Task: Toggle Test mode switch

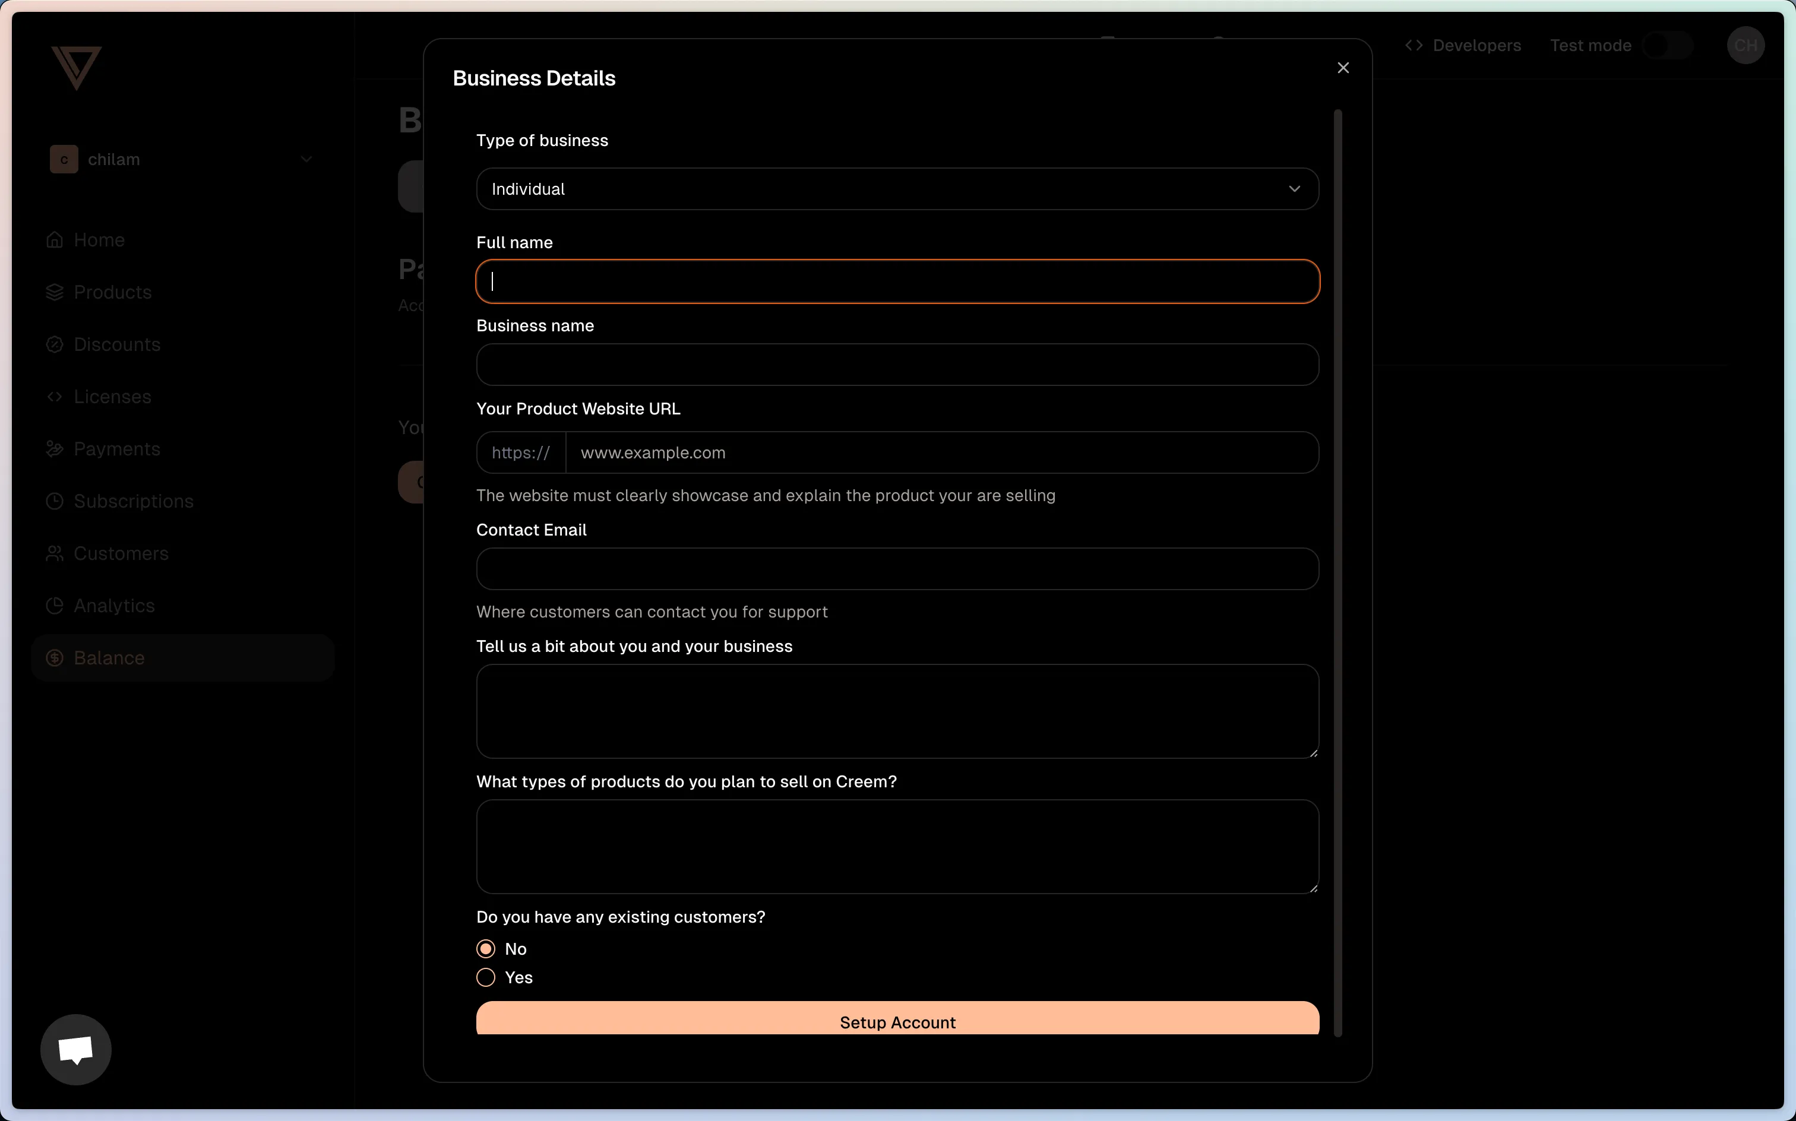Action: tap(1668, 45)
